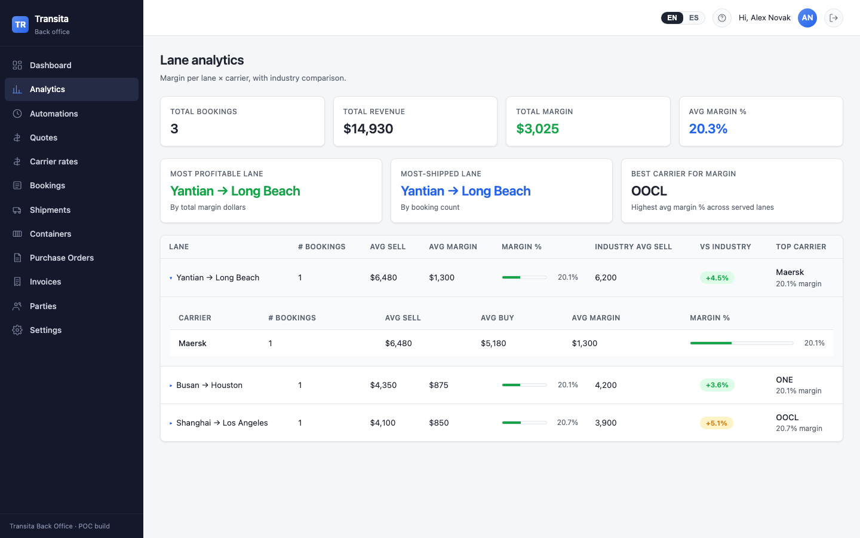Select EN language option

672,18
